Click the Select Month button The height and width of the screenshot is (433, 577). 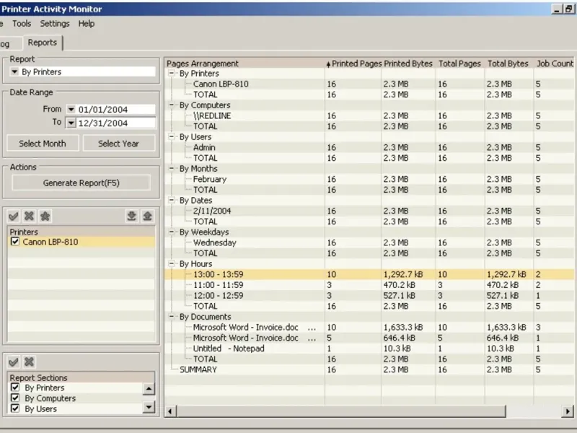pyautogui.click(x=43, y=144)
